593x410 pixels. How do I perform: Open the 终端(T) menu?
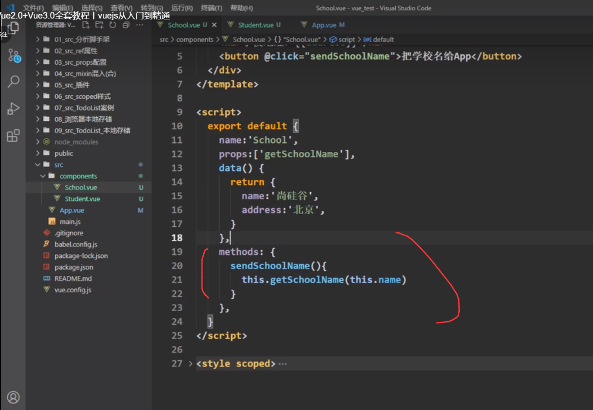coord(211,8)
